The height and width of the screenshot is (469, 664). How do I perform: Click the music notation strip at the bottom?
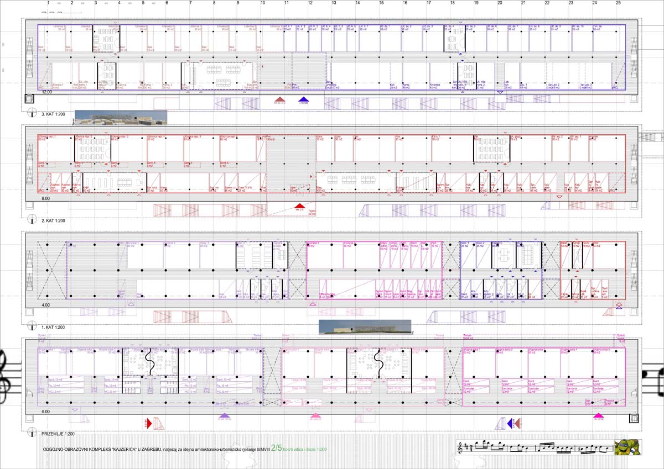pyautogui.click(x=534, y=447)
